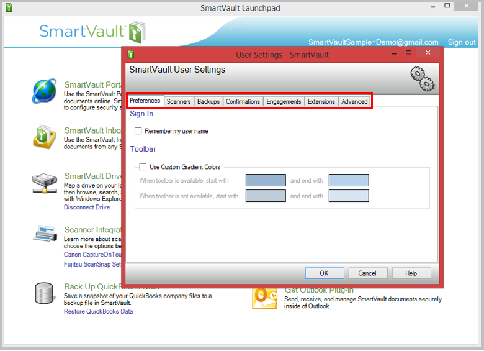This screenshot has width=484, height=351.
Task: Switch to the Scanners tab
Action: [x=179, y=101]
